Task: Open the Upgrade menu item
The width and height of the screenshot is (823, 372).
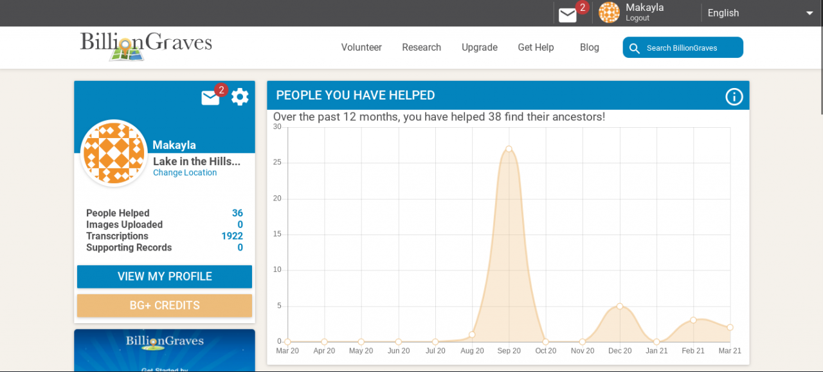Action: coord(480,48)
